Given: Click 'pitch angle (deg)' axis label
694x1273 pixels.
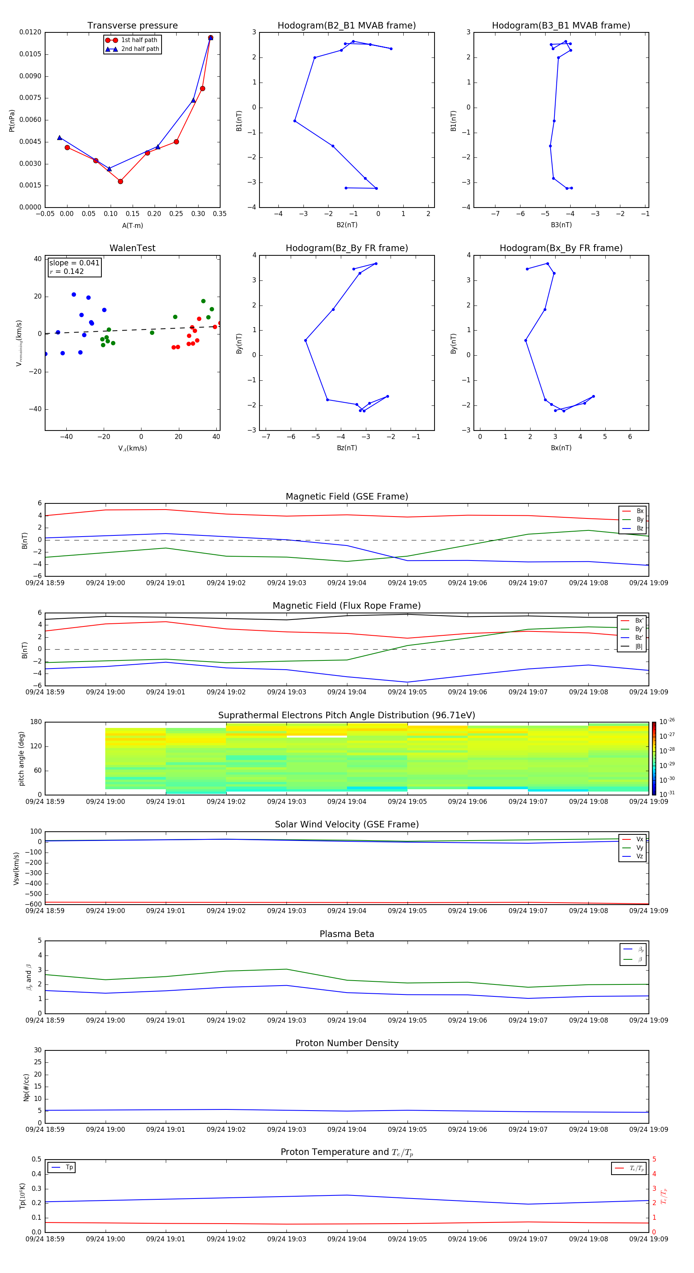Looking at the screenshot, I should tap(21, 758).
